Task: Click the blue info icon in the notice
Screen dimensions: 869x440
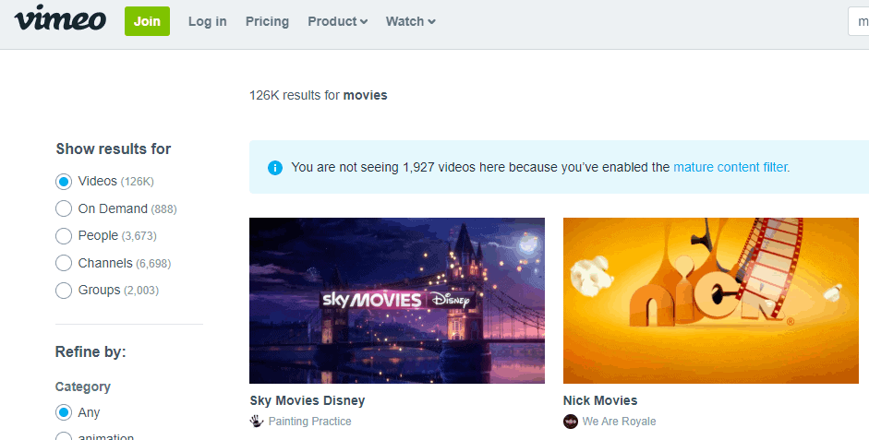Action: [275, 168]
